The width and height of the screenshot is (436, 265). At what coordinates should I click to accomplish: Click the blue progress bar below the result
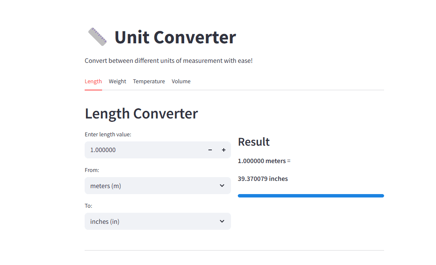point(311,195)
